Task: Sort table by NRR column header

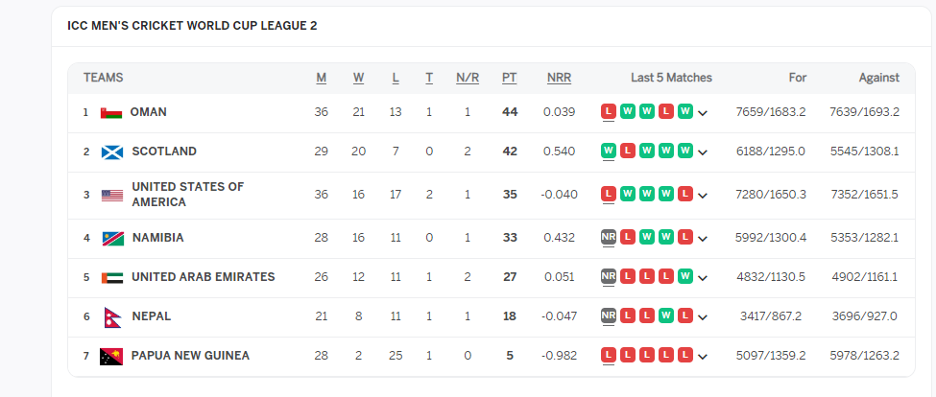Action: click(x=559, y=78)
